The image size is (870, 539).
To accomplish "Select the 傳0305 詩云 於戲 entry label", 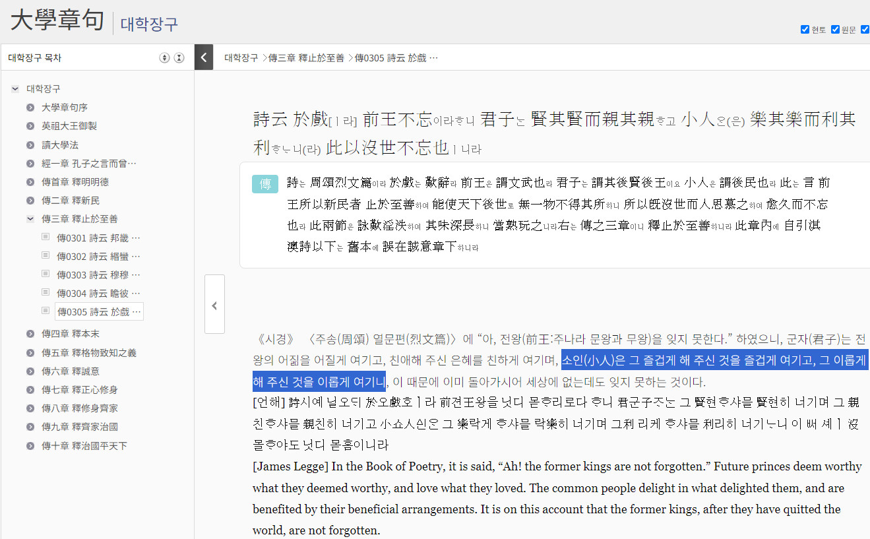I will (x=99, y=311).
